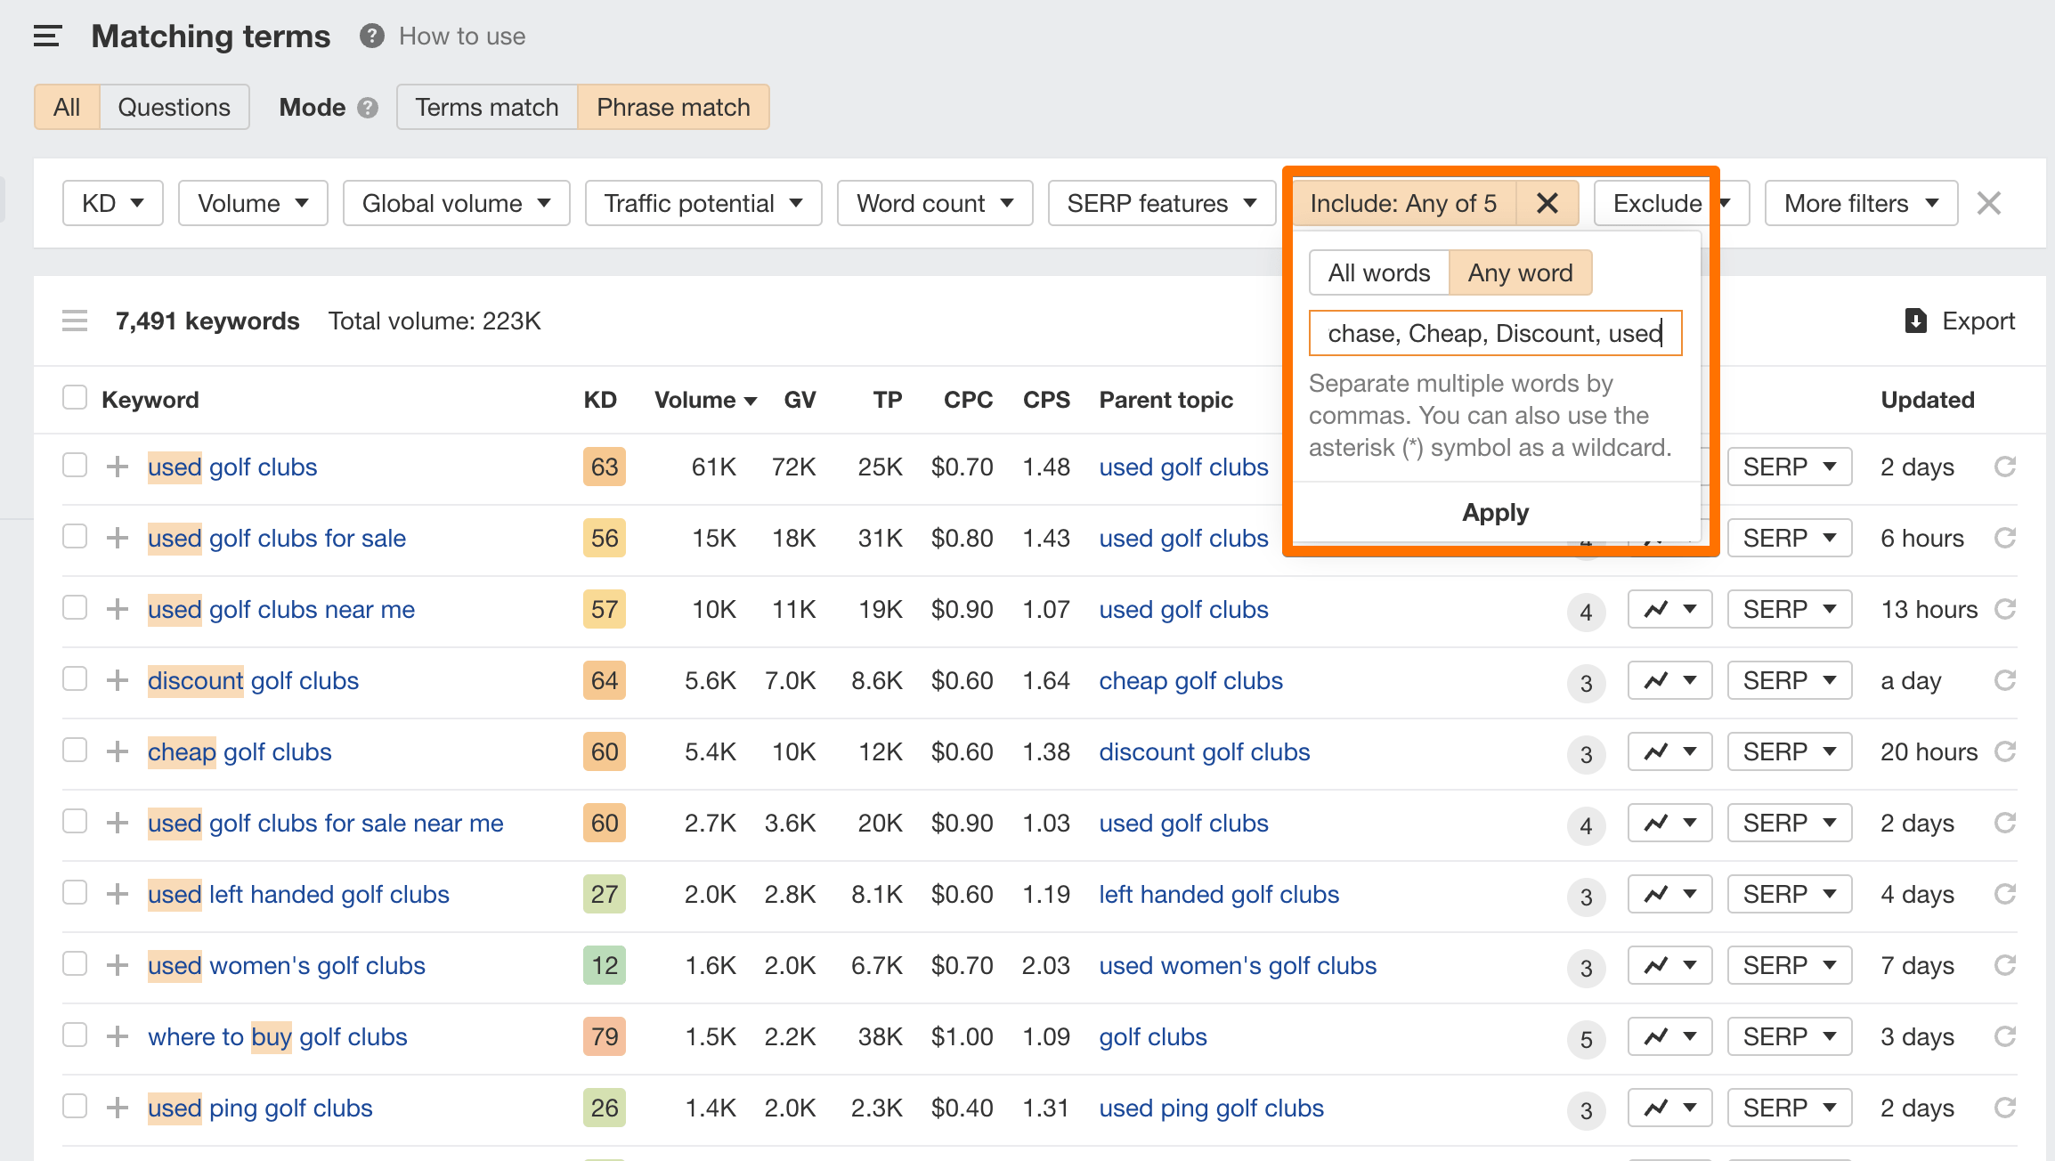Select the 'Any word' option
Screen dimensions: 2055x1161
[1521, 272]
